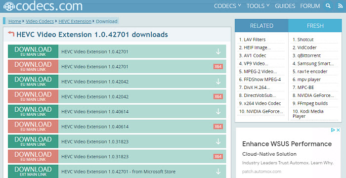Viewport: 346px width, 178px height.
Task: Click down arrow on Microsoft Store row
Action: (218, 172)
